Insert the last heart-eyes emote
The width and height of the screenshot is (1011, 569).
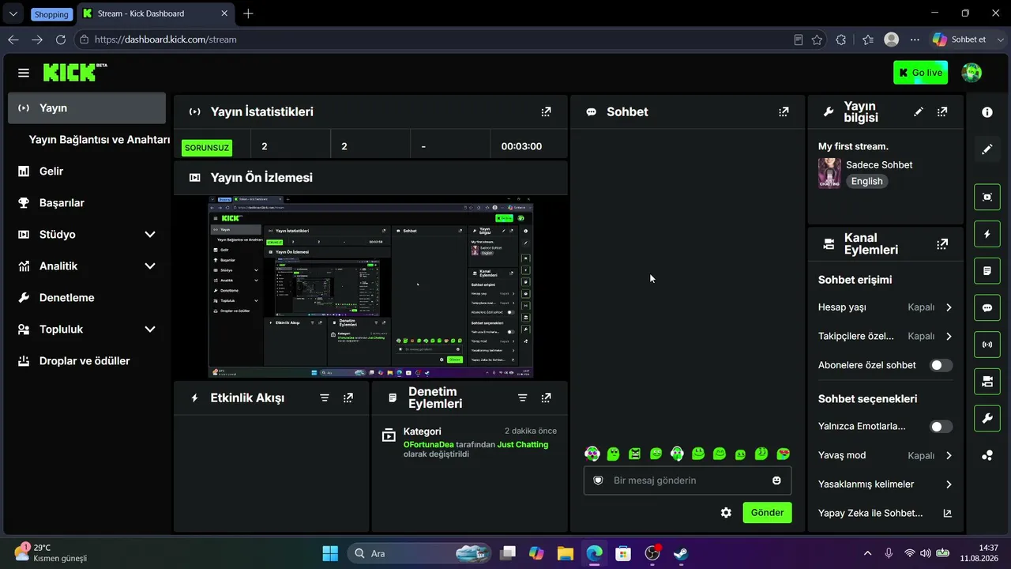(783, 454)
